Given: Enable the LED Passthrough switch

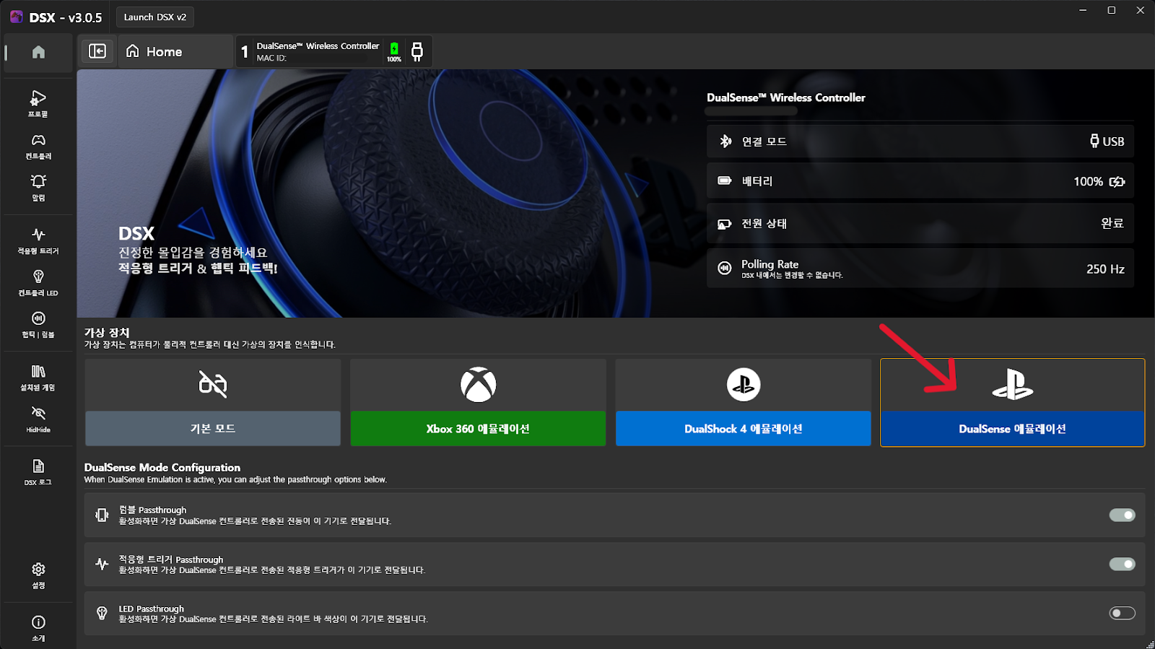Looking at the screenshot, I should (1122, 613).
